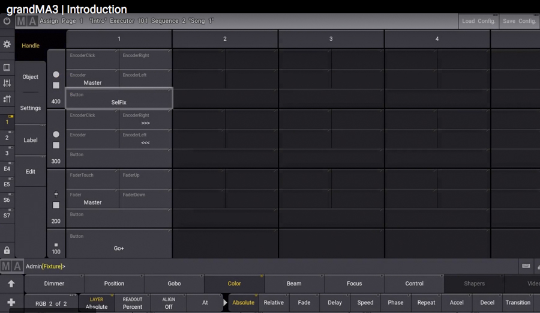Screen dimensions: 540x313
Task: Click the window layout icon in sidebar
Action: point(7,67)
